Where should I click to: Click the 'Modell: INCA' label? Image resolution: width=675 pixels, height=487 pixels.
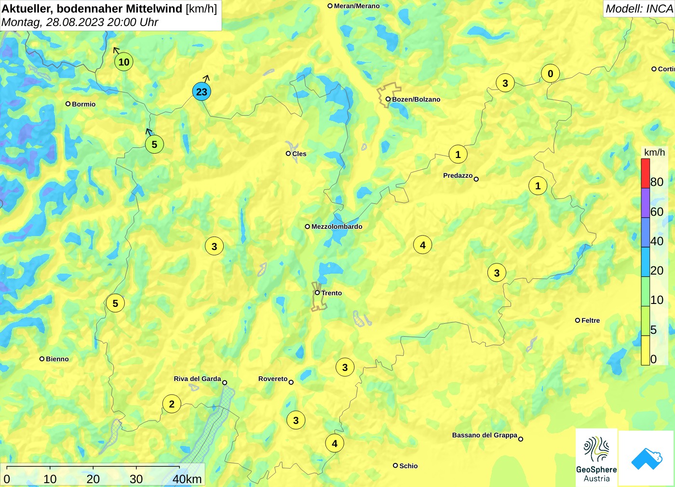639,9
